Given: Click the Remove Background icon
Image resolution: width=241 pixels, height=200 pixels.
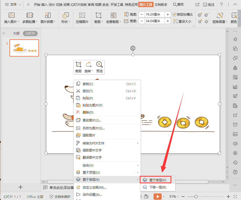Looking at the screenshot, I should point(220,16).
